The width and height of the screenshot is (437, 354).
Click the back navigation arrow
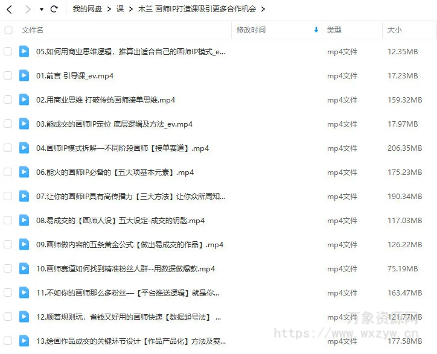point(9,9)
